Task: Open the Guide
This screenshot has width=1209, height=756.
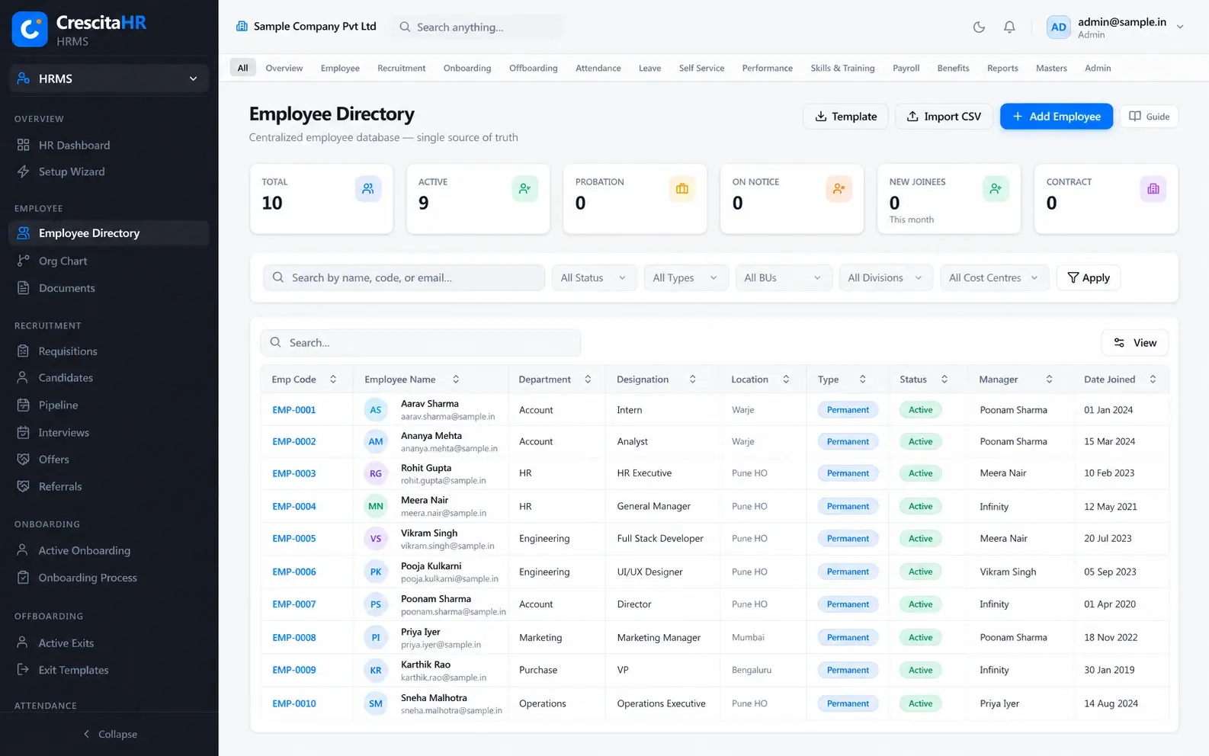Action: pos(1149,117)
